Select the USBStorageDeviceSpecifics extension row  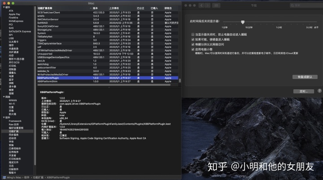pyautogui.click(x=108, y=57)
